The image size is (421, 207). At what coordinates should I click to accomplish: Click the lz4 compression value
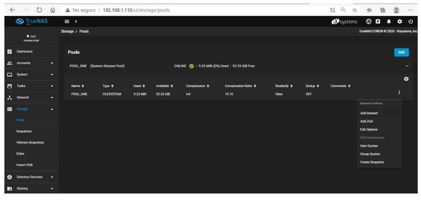click(x=188, y=94)
